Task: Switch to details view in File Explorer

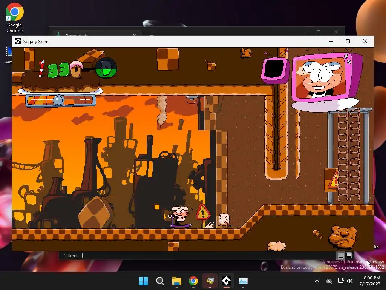Action: (341, 255)
